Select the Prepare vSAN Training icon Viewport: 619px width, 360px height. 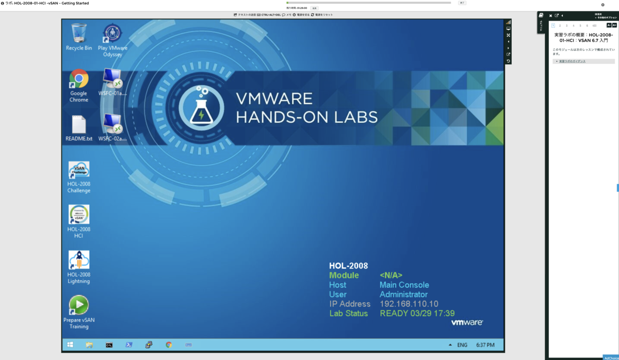click(79, 312)
